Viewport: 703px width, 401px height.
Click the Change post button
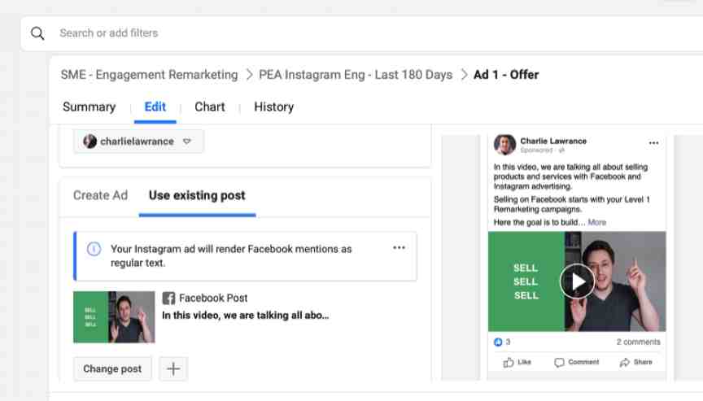[x=112, y=368]
